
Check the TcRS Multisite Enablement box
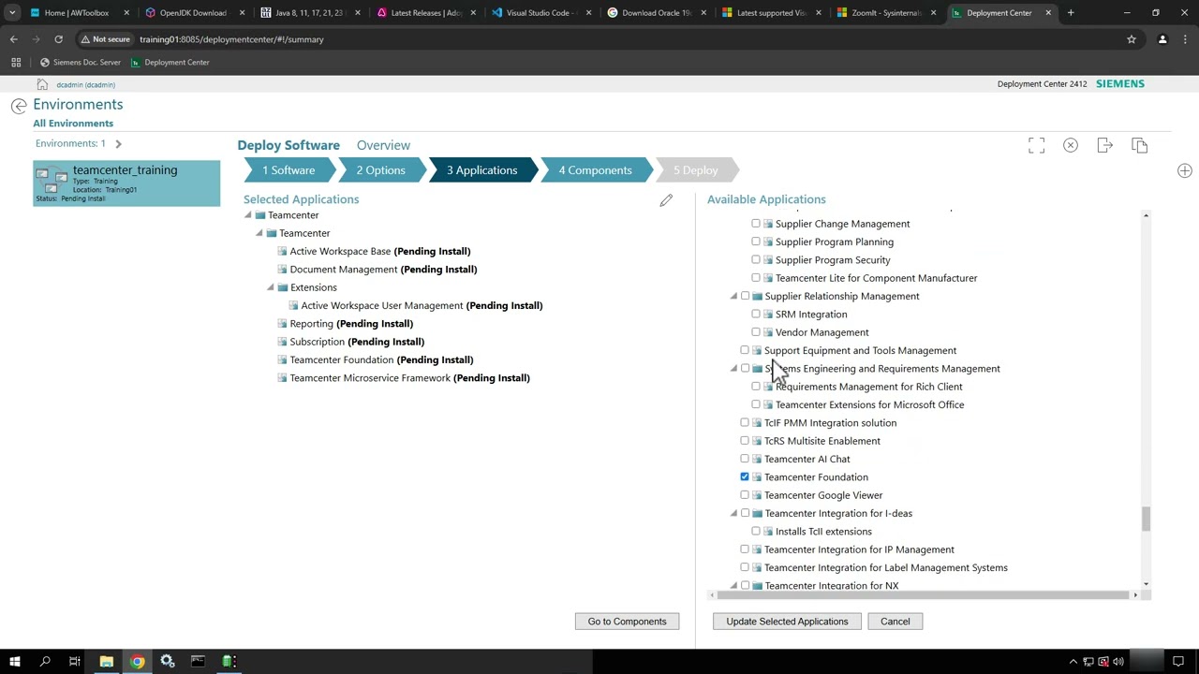tap(745, 441)
